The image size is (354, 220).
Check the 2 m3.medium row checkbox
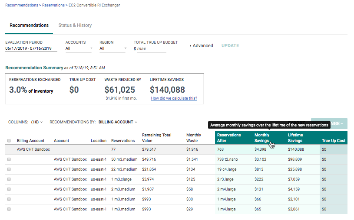(9, 189)
